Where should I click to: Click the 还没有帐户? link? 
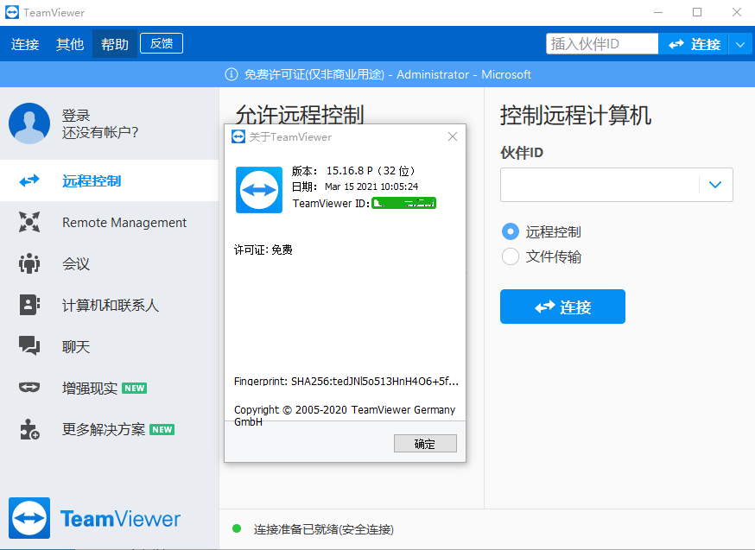[100, 132]
